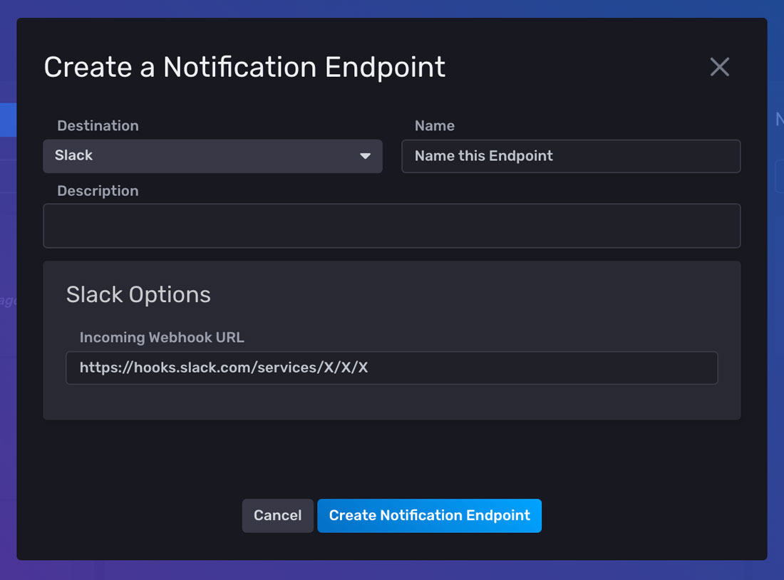
Task: Open the Destination dropdown
Action: coord(212,156)
